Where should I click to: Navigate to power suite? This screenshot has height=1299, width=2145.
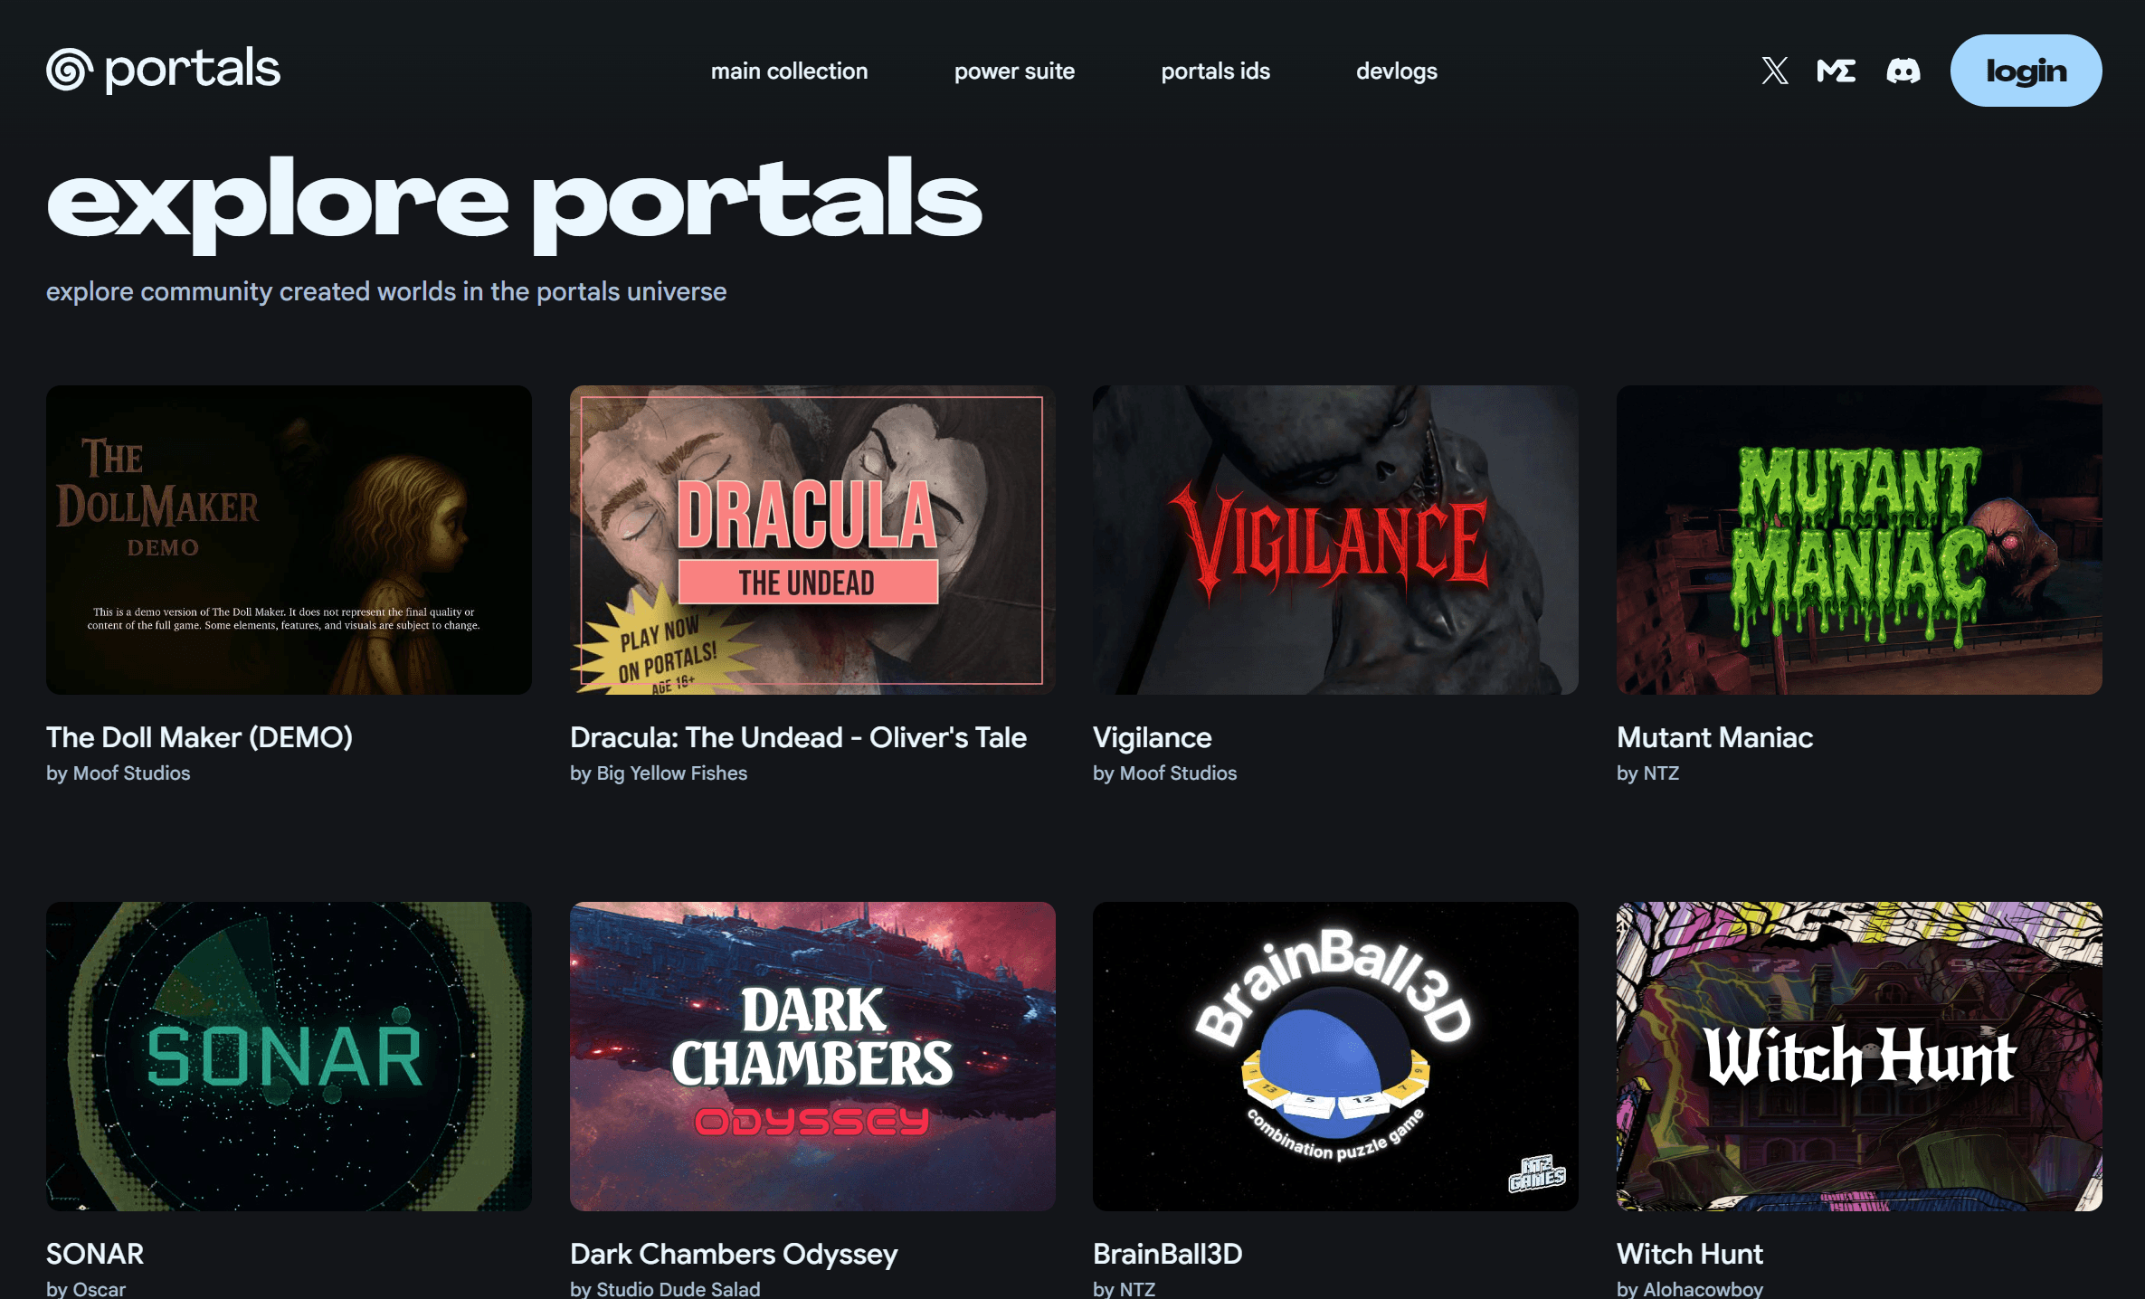(x=1014, y=71)
